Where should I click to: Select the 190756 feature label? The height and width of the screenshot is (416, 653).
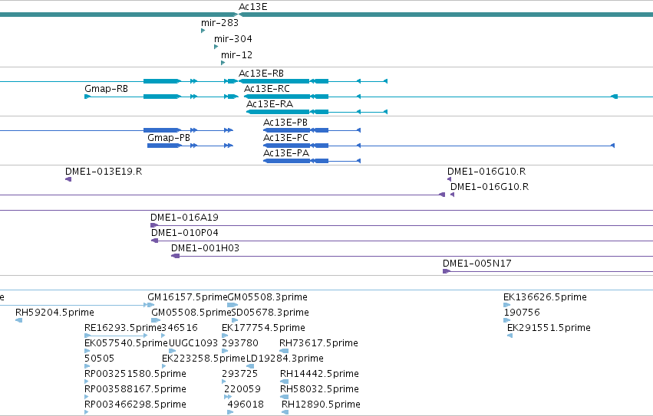click(522, 313)
